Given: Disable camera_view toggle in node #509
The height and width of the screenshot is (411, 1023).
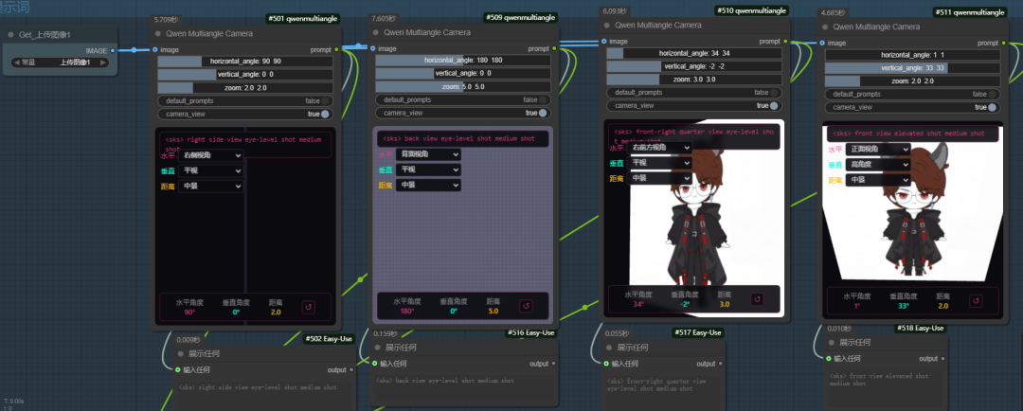Looking at the screenshot, I should point(543,113).
